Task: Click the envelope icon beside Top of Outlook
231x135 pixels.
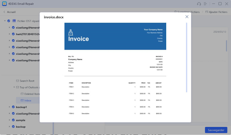Action: coord(17,87)
